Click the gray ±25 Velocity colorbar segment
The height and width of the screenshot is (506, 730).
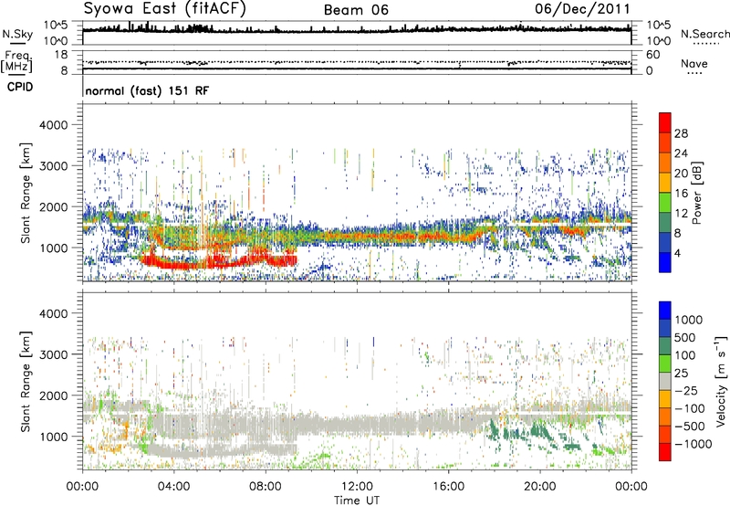pos(665,381)
